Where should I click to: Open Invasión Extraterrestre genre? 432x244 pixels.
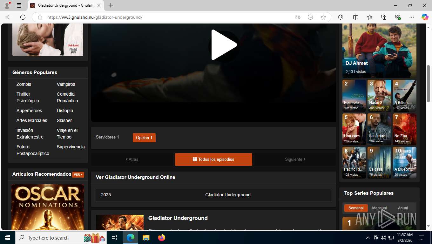point(30,133)
